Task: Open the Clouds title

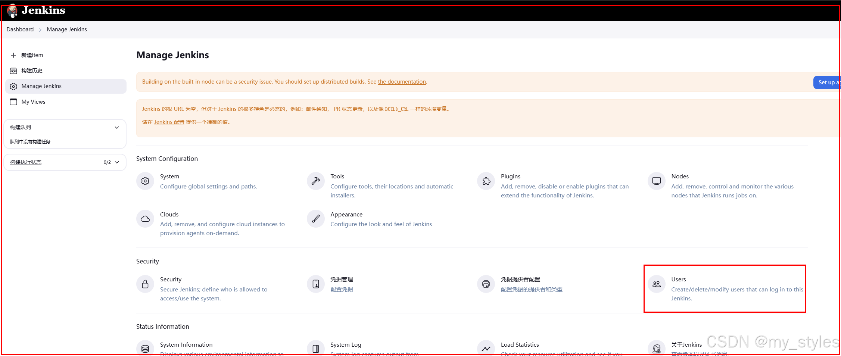Action: 169,215
